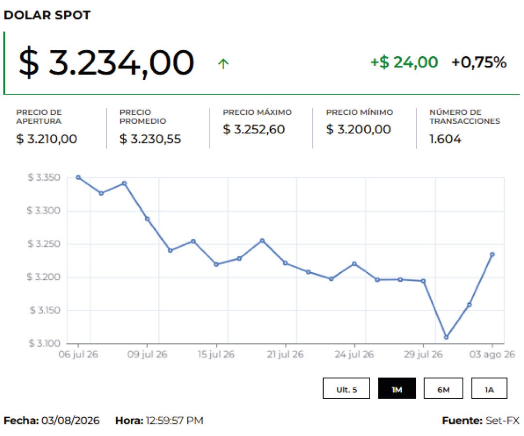Switch chart to 6M range
524x436 pixels.
(x=443, y=388)
